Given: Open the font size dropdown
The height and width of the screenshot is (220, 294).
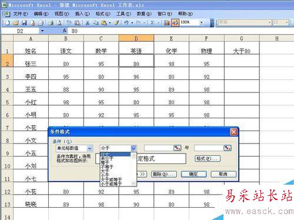Looking at the screenshot, I should [287, 22].
